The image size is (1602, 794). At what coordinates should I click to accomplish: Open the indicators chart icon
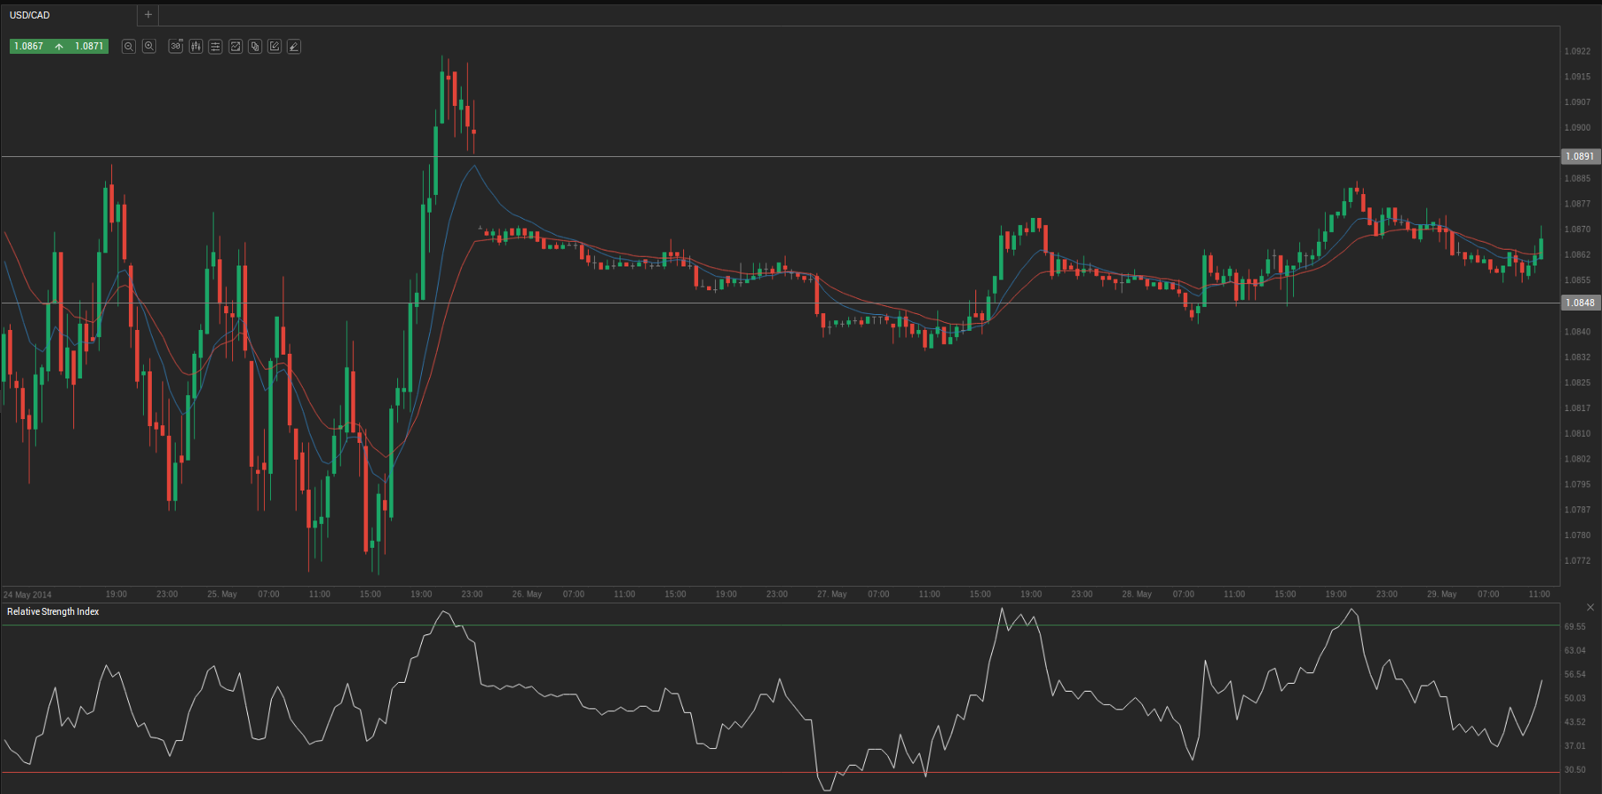[x=236, y=47]
